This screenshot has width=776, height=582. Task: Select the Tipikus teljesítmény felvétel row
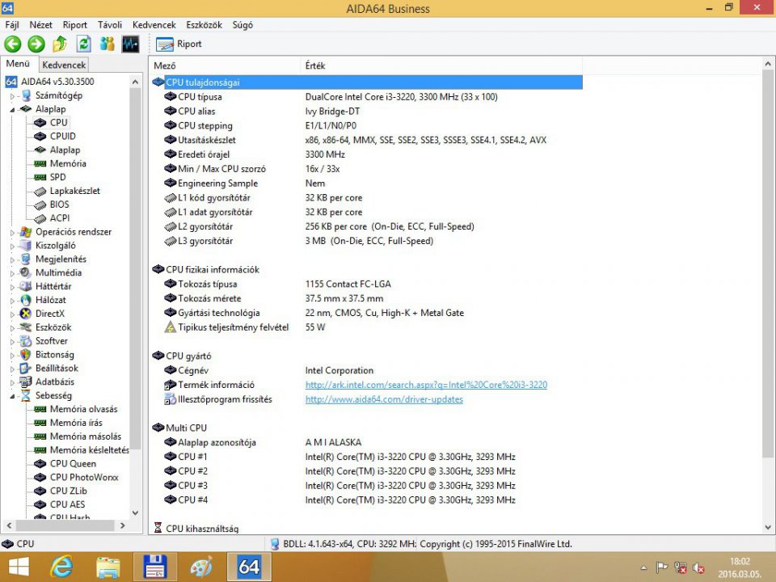367,327
